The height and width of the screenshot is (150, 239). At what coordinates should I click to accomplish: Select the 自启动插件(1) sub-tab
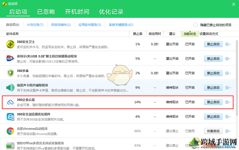(x=61, y=25)
